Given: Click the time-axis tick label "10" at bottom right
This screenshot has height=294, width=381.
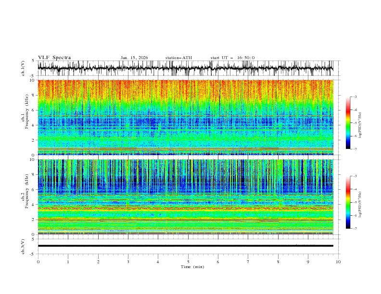Looking at the screenshot, I should [x=338, y=262].
